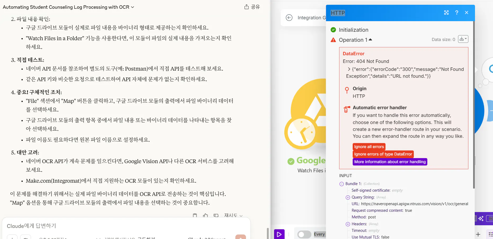Choose Ignore errors of type DataError
This screenshot has width=493, height=239.
[x=383, y=154]
